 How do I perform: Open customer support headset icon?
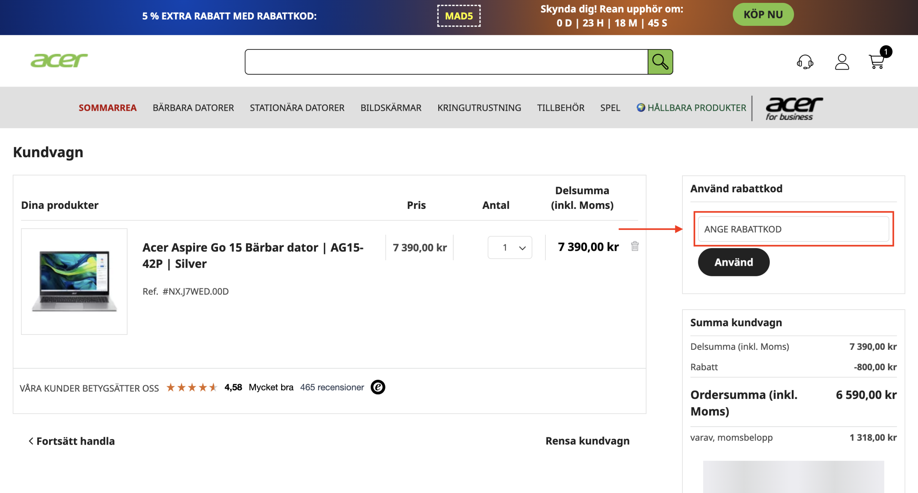(x=805, y=62)
